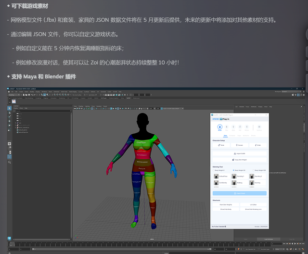The width and height of the screenshot is (308, 254).
Task: Select the Maya arrow Select tool
Action: (10, 108)
